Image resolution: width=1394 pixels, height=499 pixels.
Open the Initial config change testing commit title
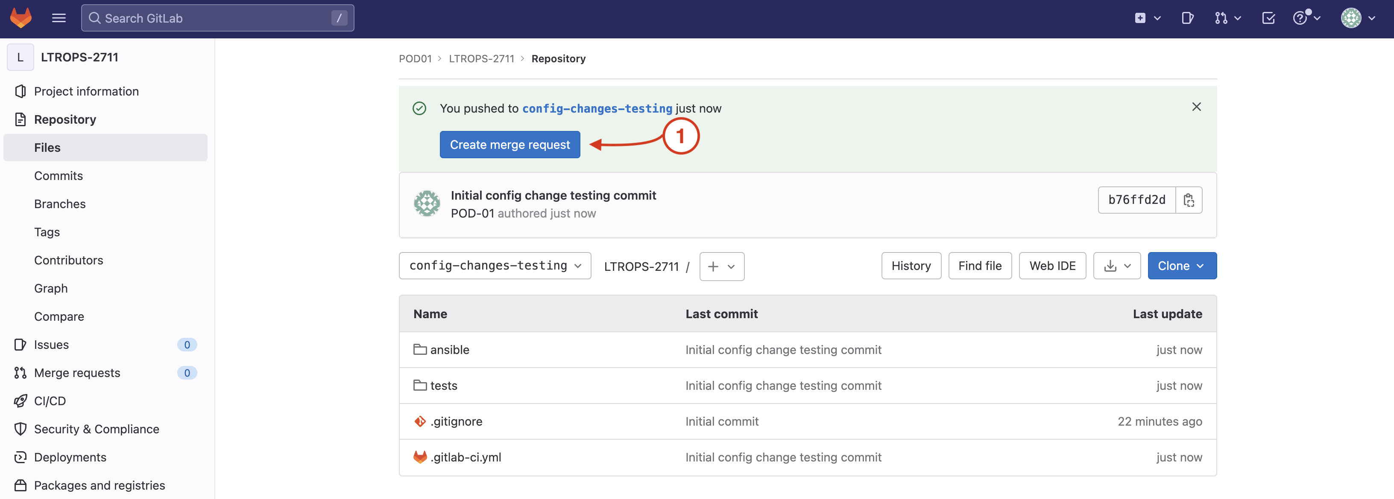click(553, 195)
